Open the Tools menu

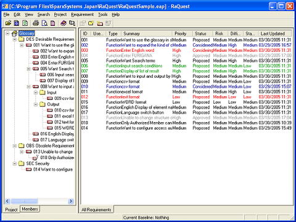tap(102, 15)
